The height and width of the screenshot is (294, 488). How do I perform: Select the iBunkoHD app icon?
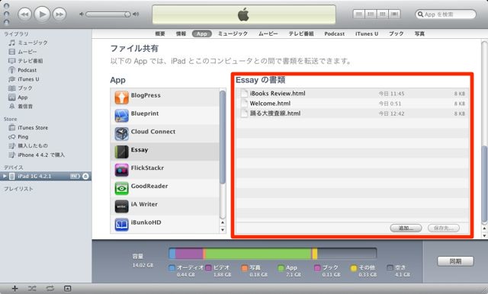(x=121, y=225)
